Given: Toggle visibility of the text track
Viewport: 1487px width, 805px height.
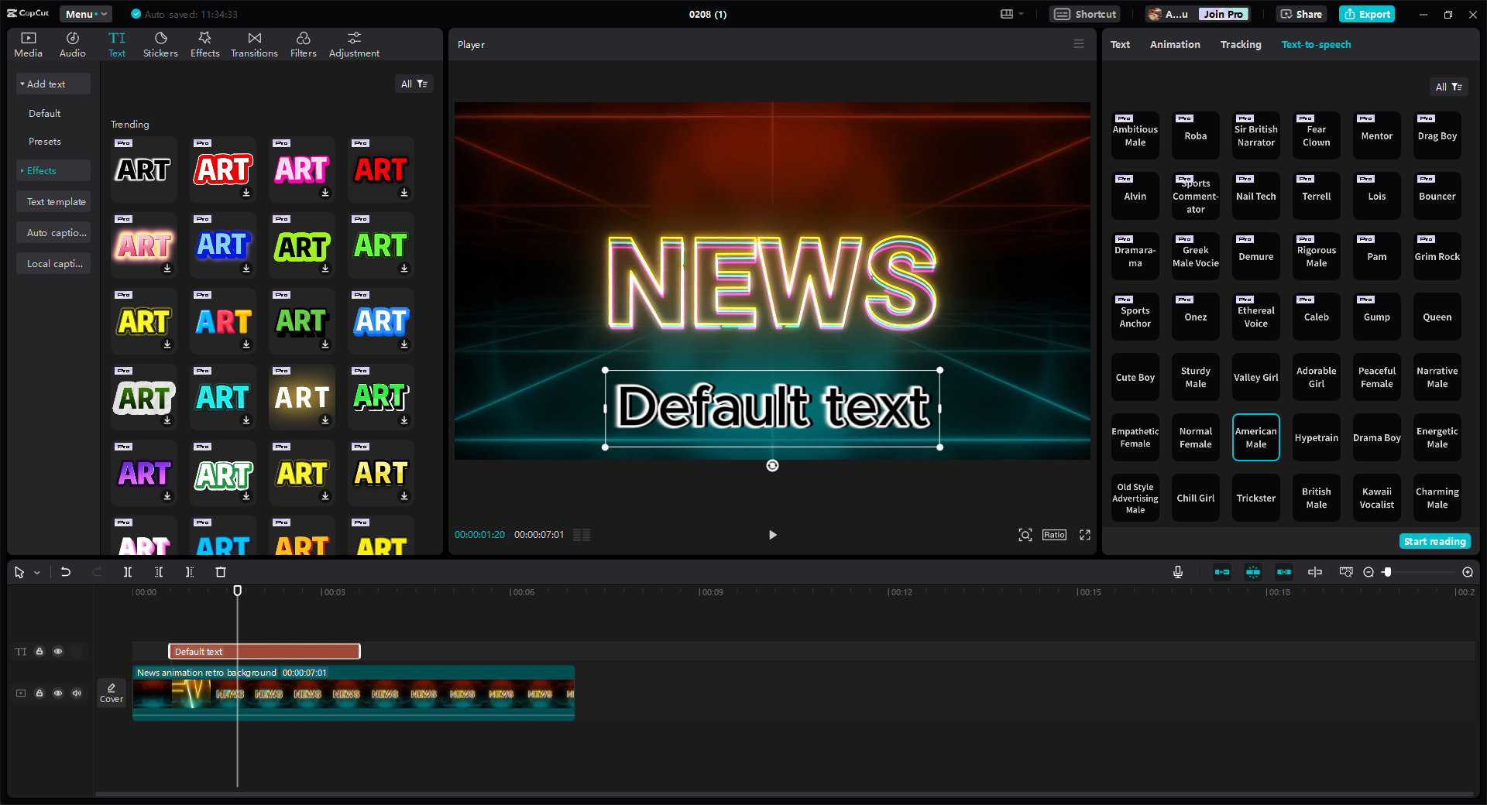Looking at the screenshot, I should click(x=58, y=651).
